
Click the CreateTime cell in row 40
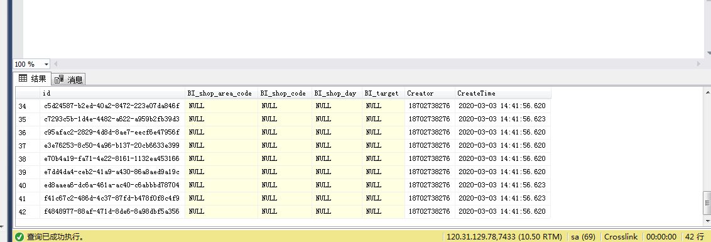click(503, 185)
